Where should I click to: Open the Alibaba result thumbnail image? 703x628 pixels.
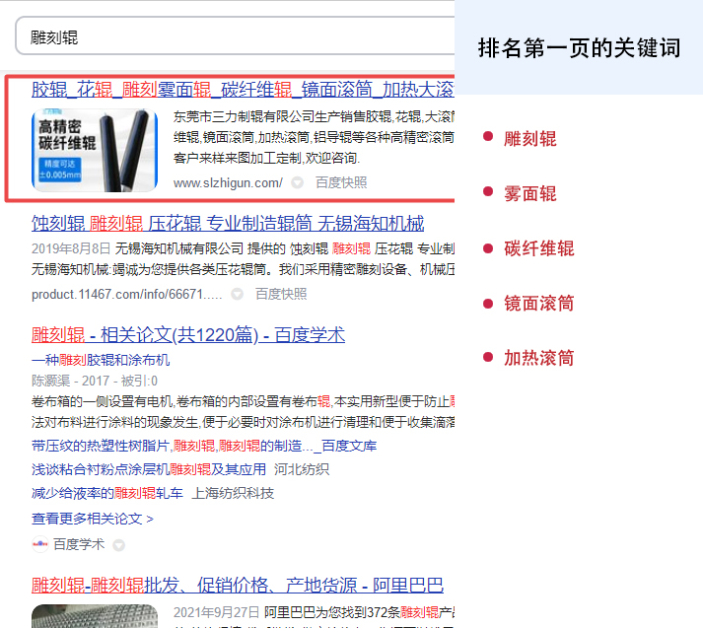coord(95,616)
